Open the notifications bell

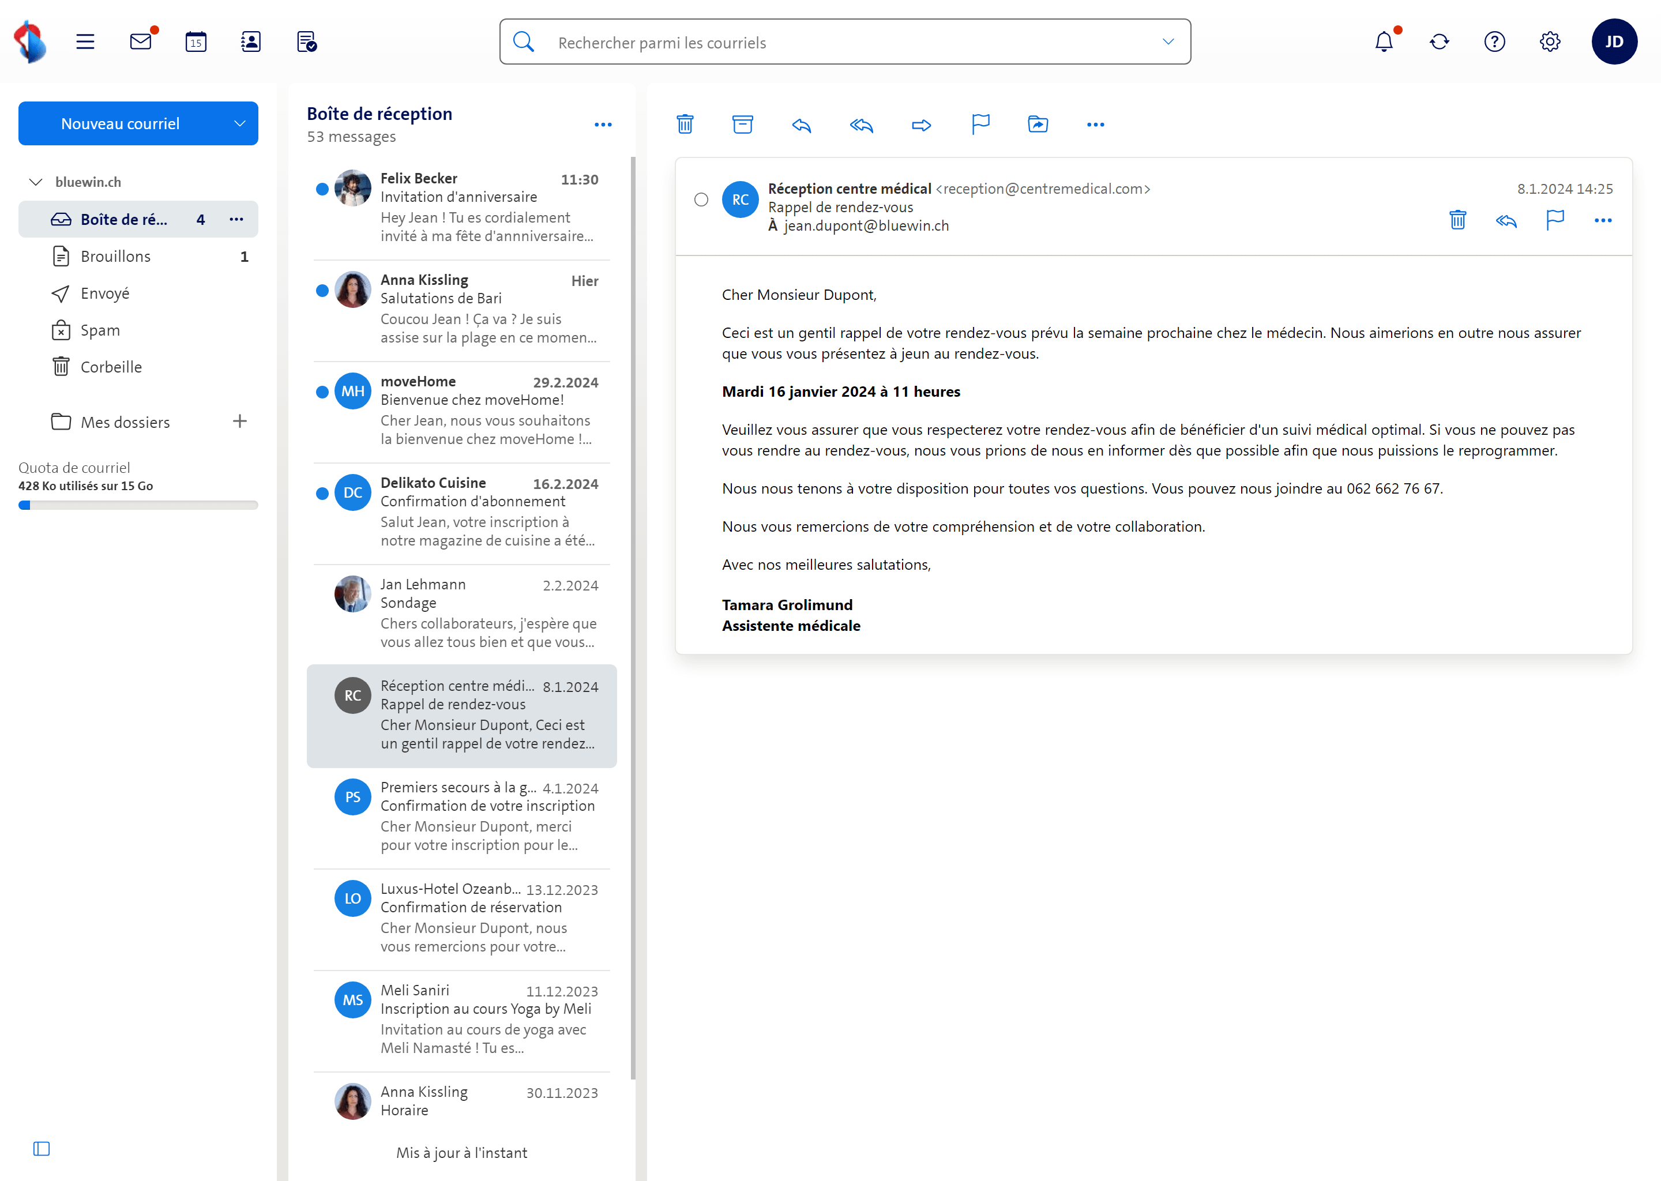(1384, 42)
